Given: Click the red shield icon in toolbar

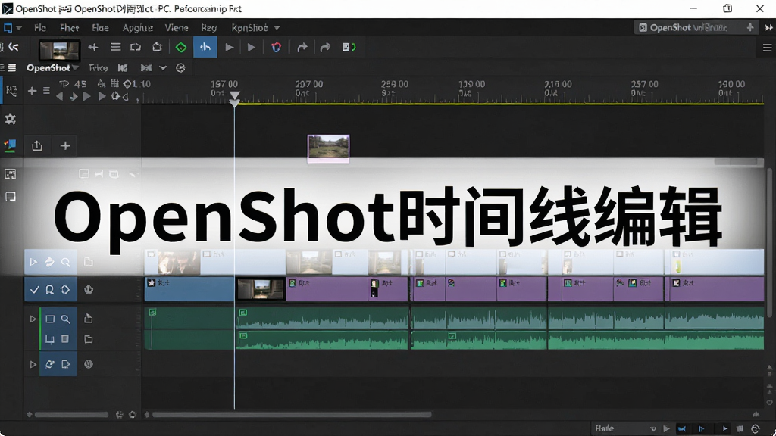Looking at the screenshot, I should point(276,48).
